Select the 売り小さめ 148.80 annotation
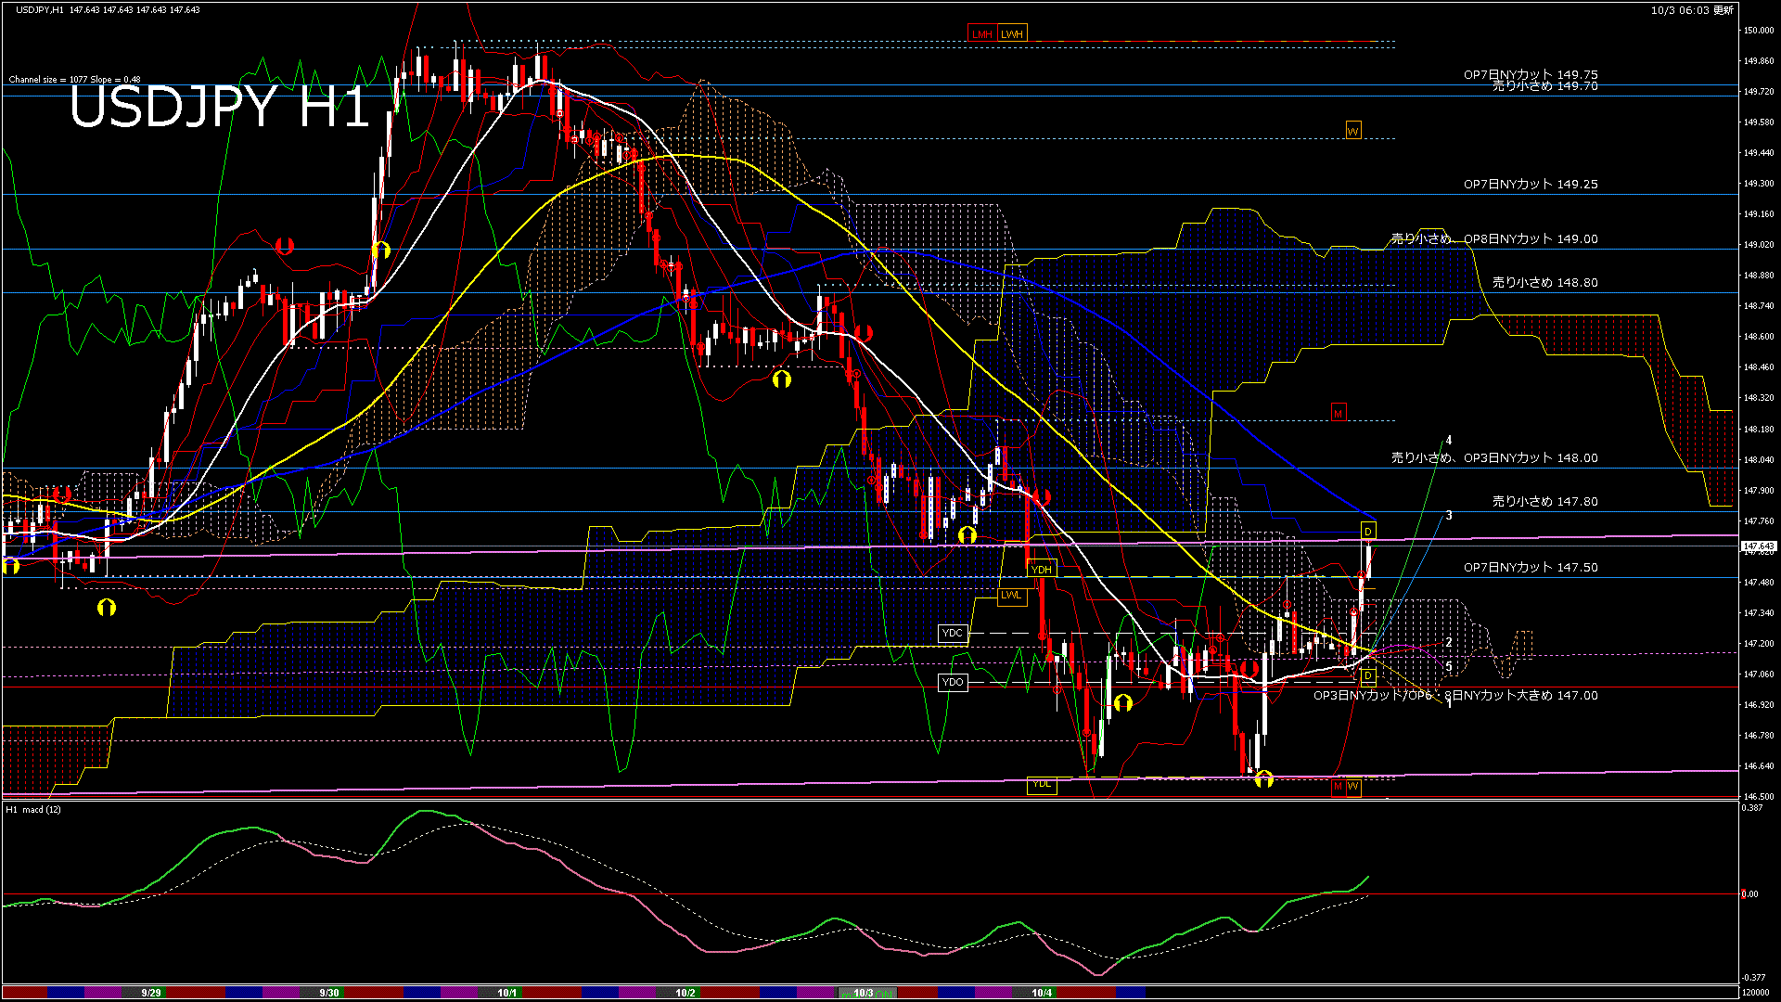Screen dimensions: 1781x1002 tap(1544, 282)
